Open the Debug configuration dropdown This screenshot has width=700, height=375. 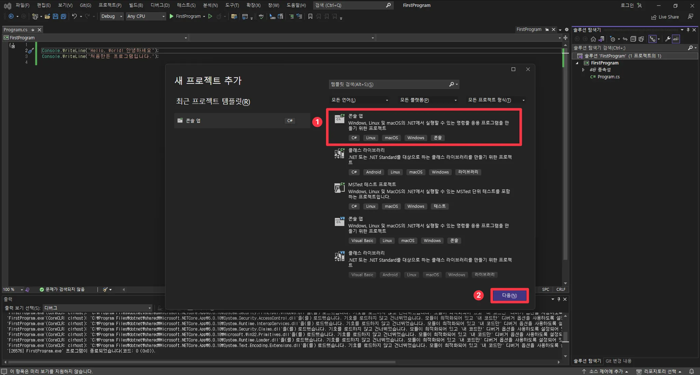click(111, 16)
